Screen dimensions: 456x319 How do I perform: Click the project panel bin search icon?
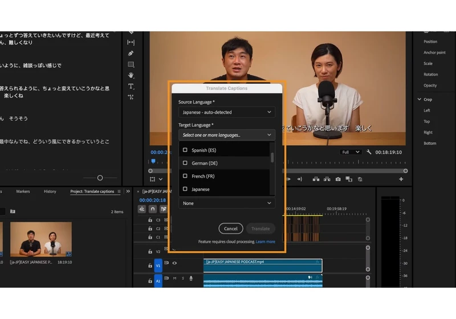tap(13, 211)
